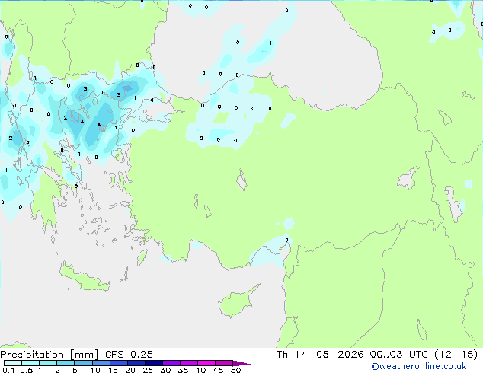
Task: Click legend label '10'
Action: click(95, 370)
